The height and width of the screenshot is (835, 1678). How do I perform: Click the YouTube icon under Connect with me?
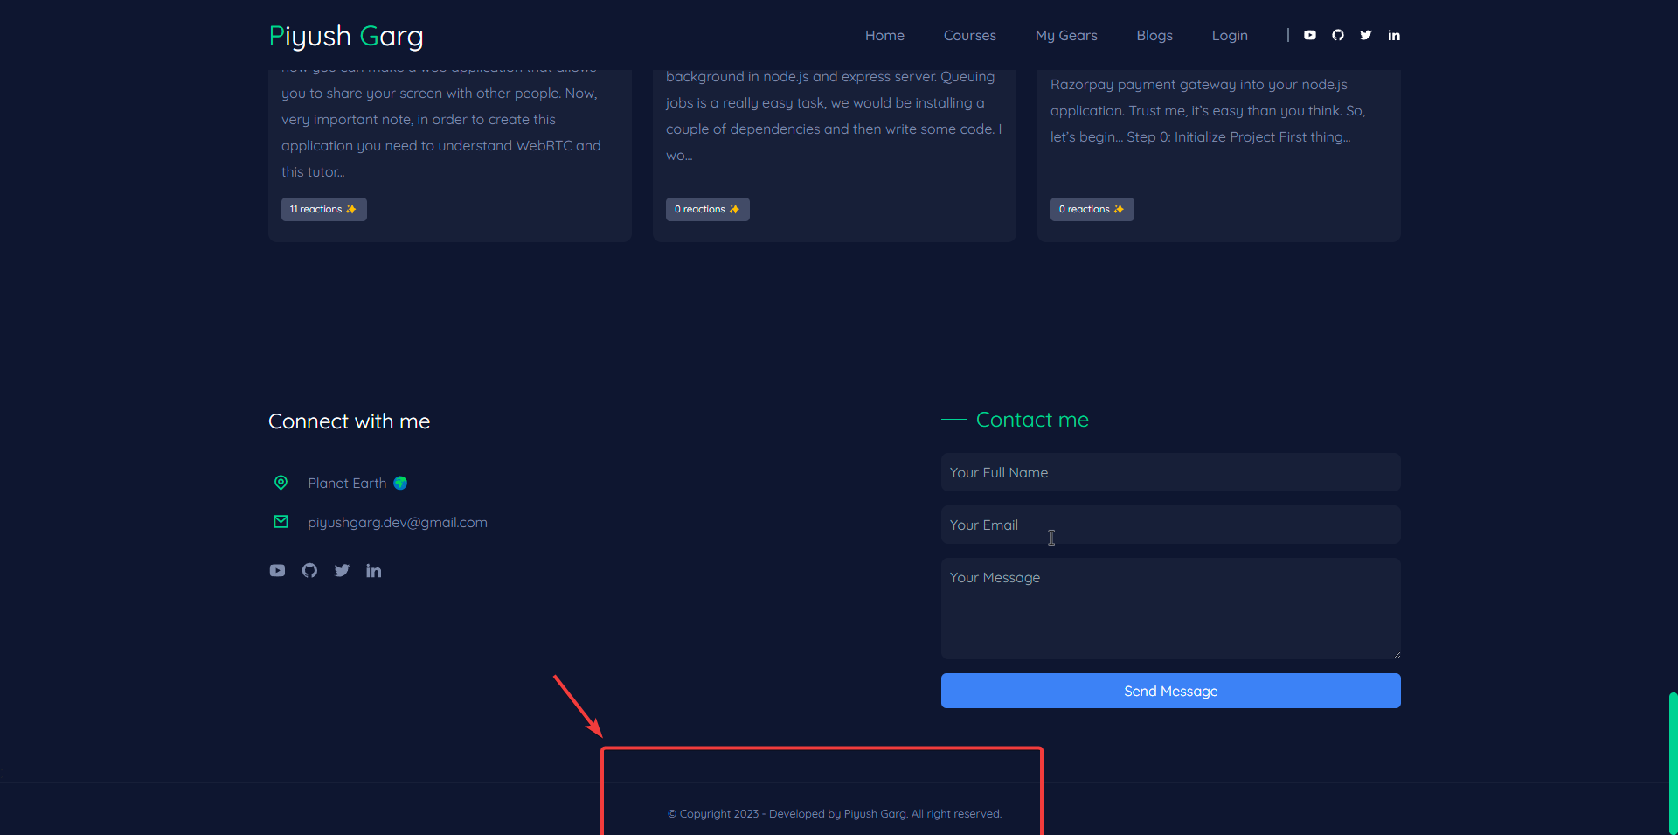pos(277,570)
